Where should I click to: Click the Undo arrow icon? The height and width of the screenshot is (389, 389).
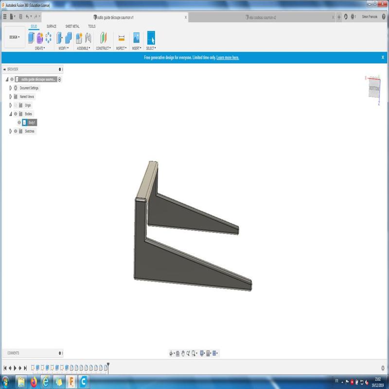click(27, 17)
